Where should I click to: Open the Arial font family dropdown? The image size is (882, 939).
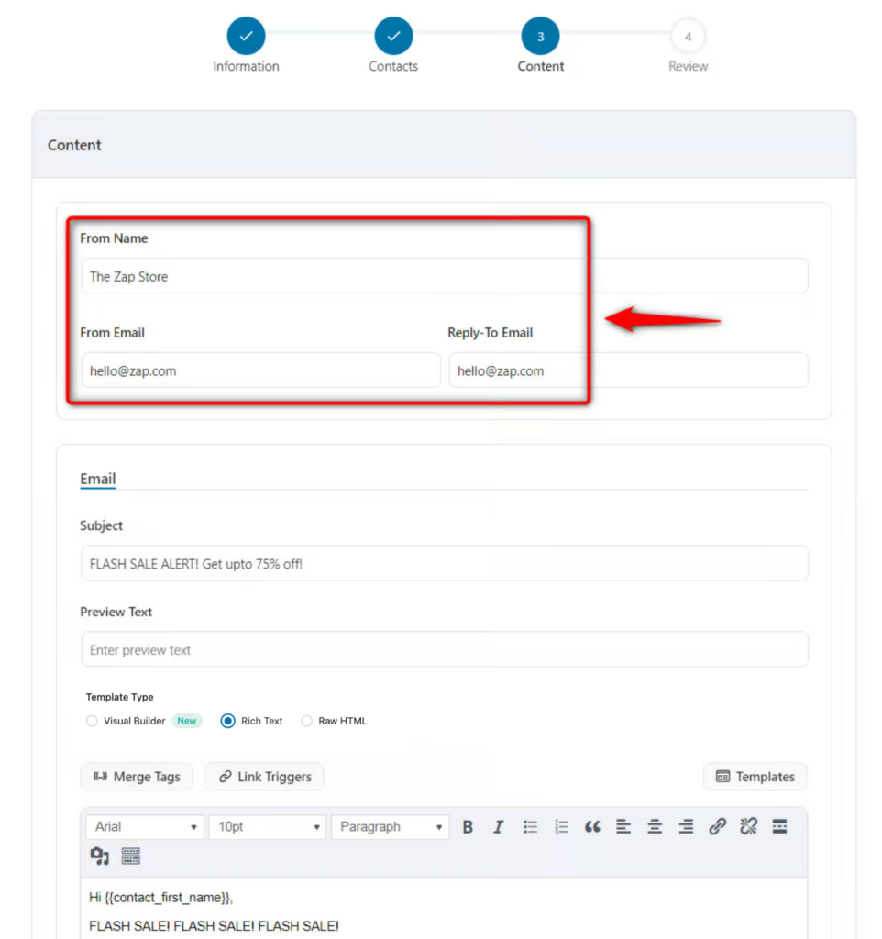[x=145, y=827]
